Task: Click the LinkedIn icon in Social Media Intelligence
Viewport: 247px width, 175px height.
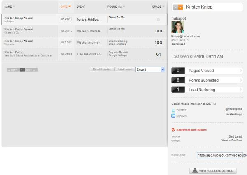Action: (173, 115)
